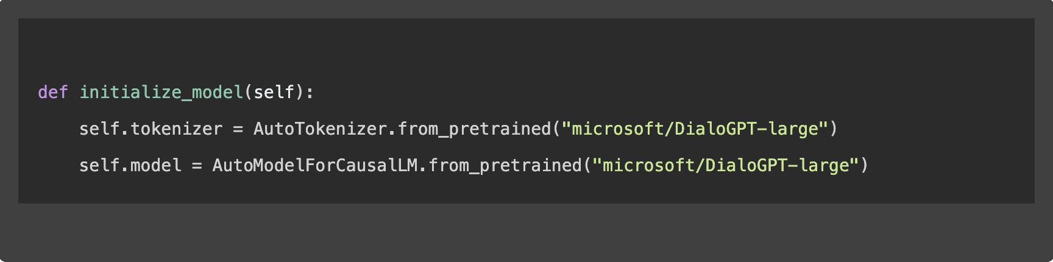Click the DialoGPT-large string on the model line
The width and height of the screenshot is (1053, 262).
click(x=726, y=165)
